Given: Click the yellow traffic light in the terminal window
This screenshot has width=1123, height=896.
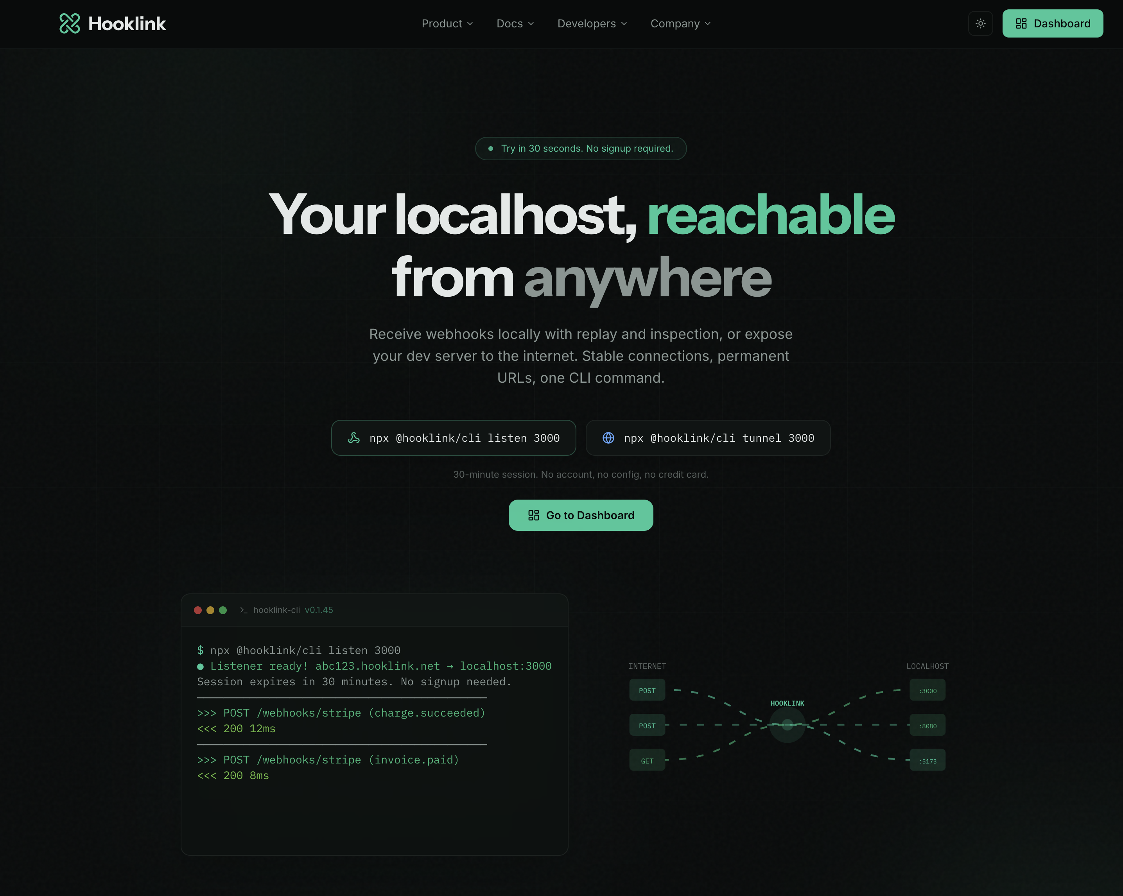Looking at the screenshot, I should click(210, 610).
